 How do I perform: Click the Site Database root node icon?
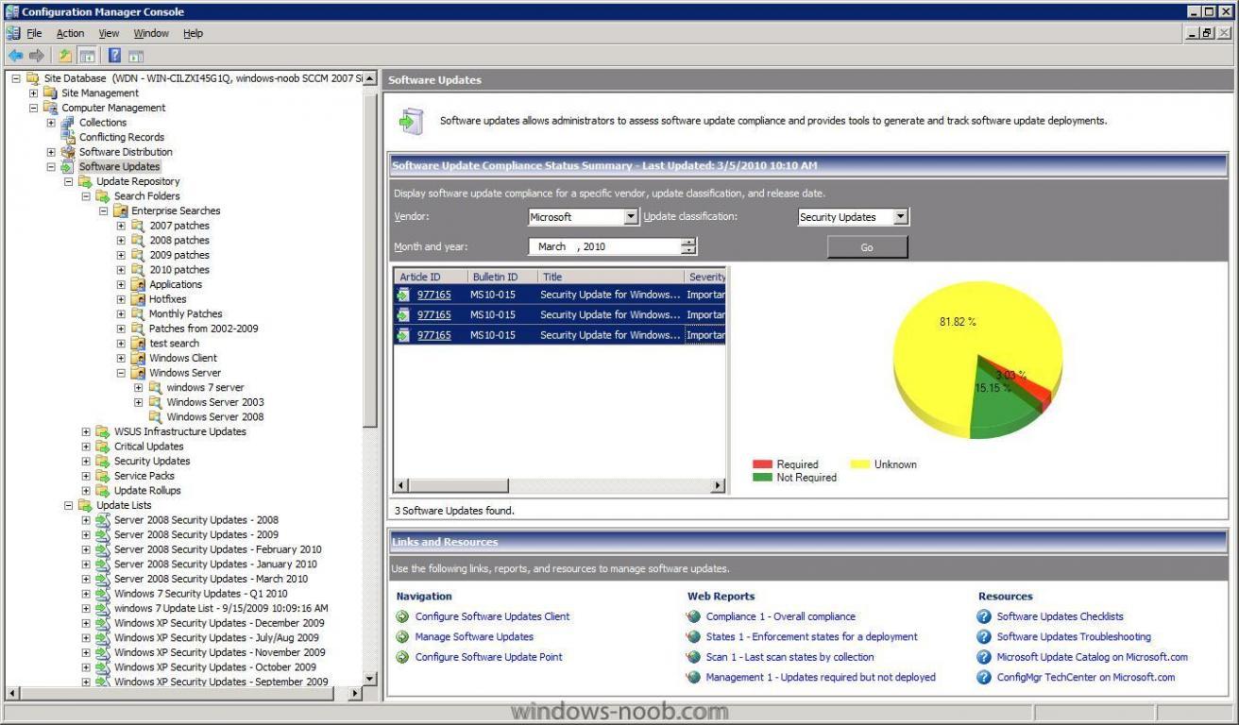click(33, 78)
